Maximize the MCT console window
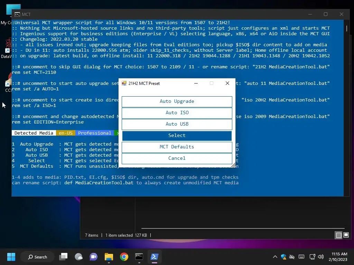 [x=326, y=14]
